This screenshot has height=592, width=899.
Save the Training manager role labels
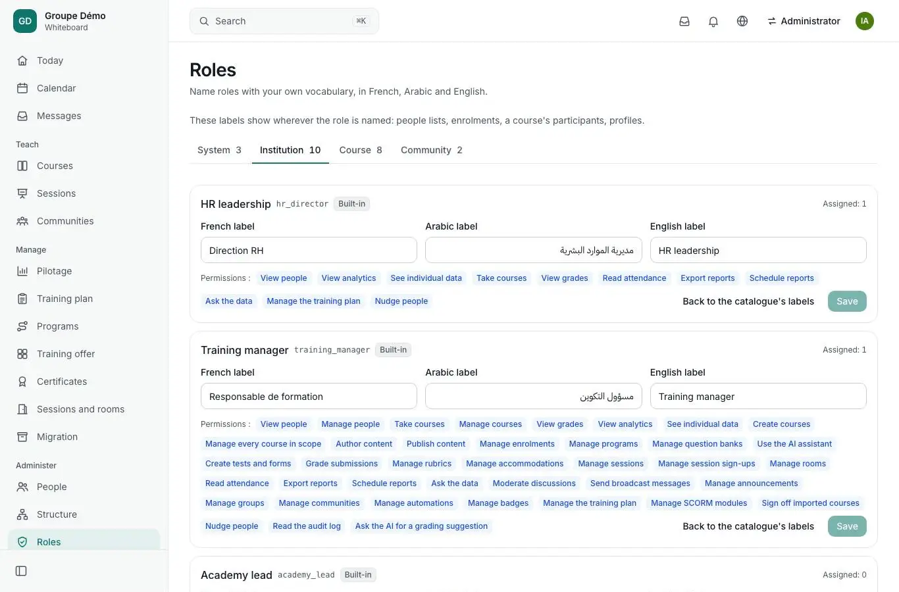tap(847, 526)
